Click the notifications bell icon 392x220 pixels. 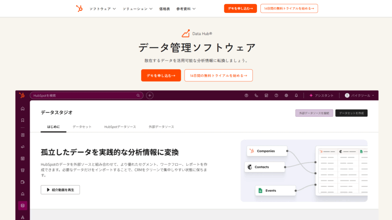[296, 95]
